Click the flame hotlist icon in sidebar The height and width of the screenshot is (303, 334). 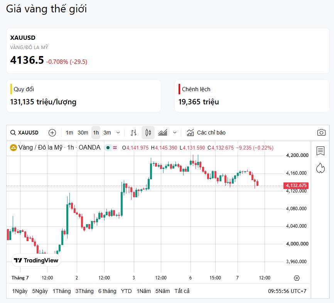[321, 168]
